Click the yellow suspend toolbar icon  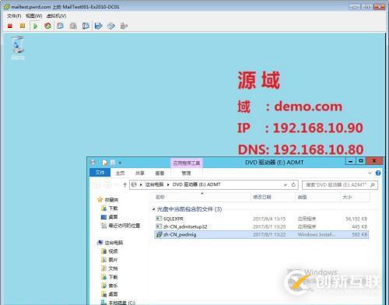(23, 26)
